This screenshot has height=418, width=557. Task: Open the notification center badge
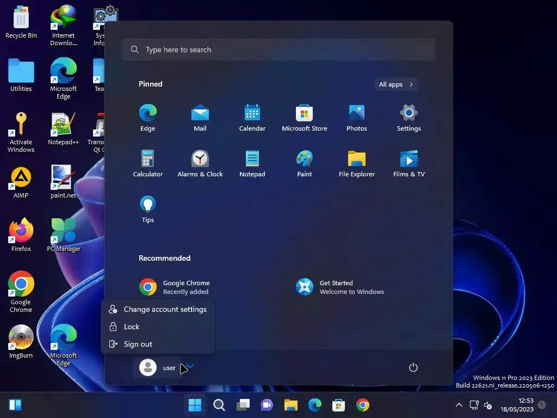(x=542, y=405)
